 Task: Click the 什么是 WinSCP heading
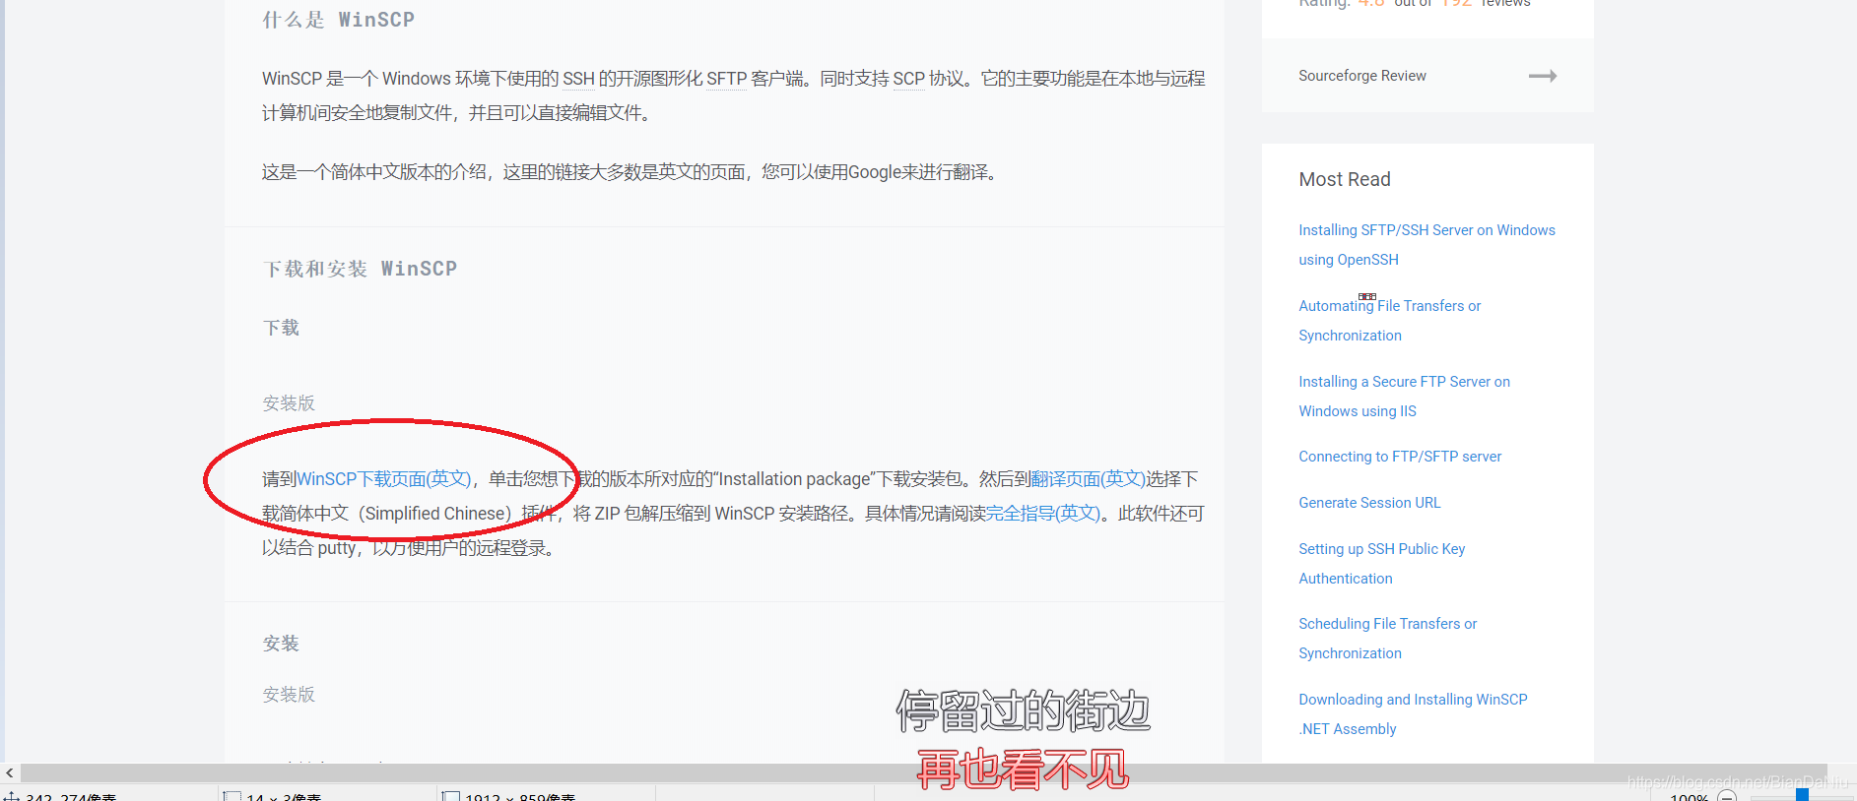[x=338, y=20]
